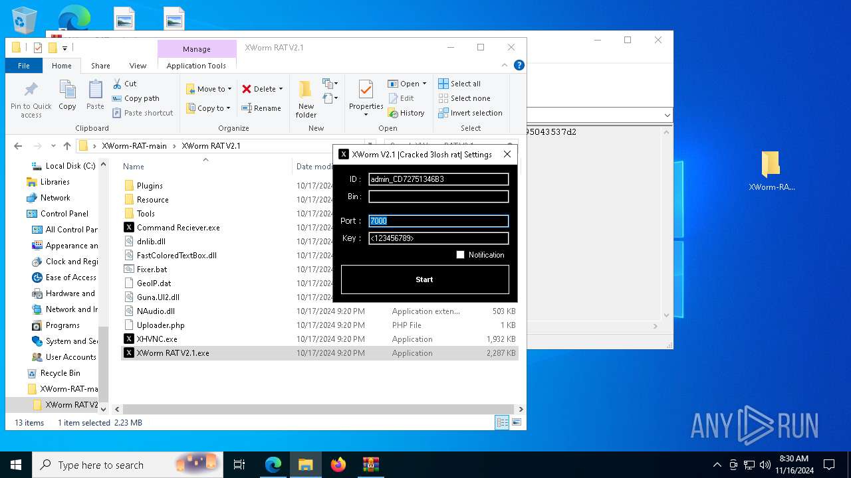Open the Copy to dropdown

click(208, 108)
